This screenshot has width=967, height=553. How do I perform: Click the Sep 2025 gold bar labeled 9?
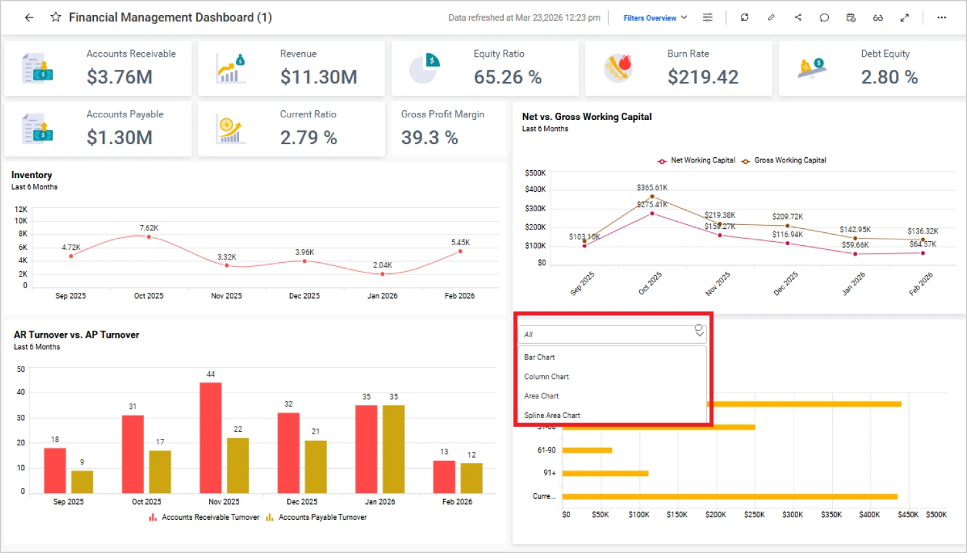point(82,481)
